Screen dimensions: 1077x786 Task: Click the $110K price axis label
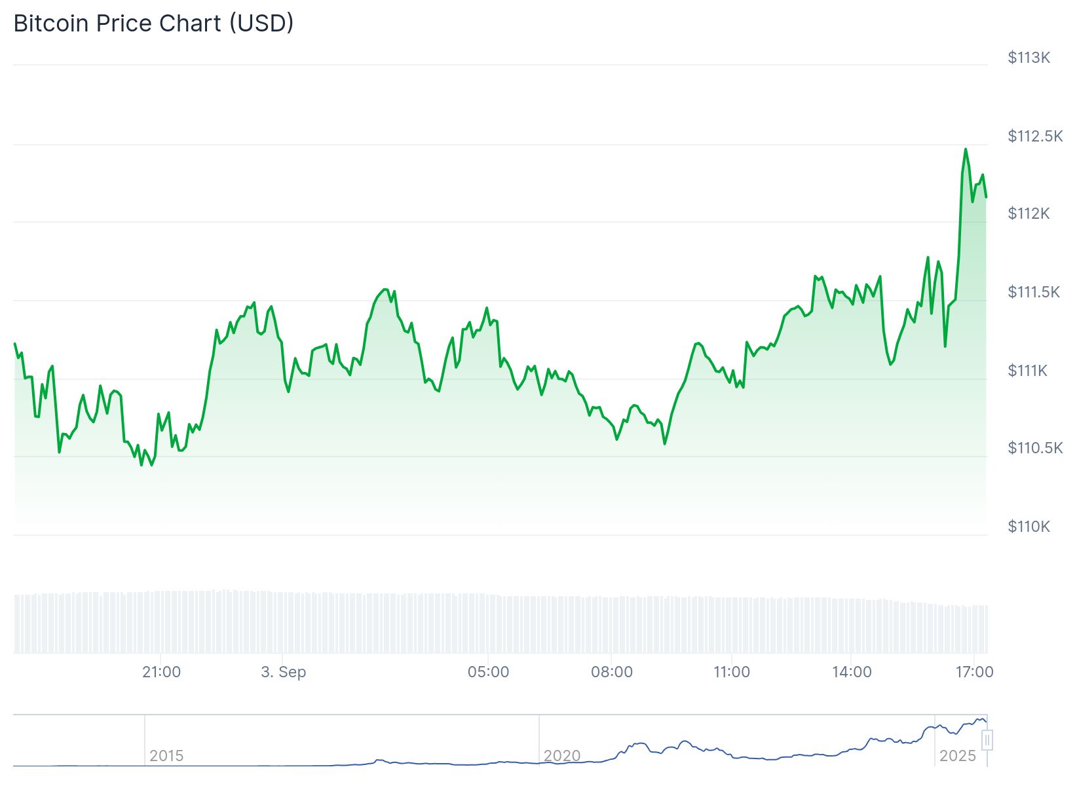tap(1029, 527)
